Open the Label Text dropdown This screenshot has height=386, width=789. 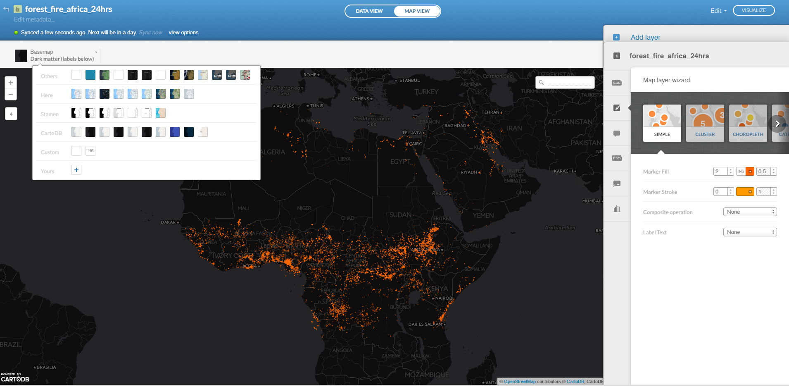[x=749, y=232]
